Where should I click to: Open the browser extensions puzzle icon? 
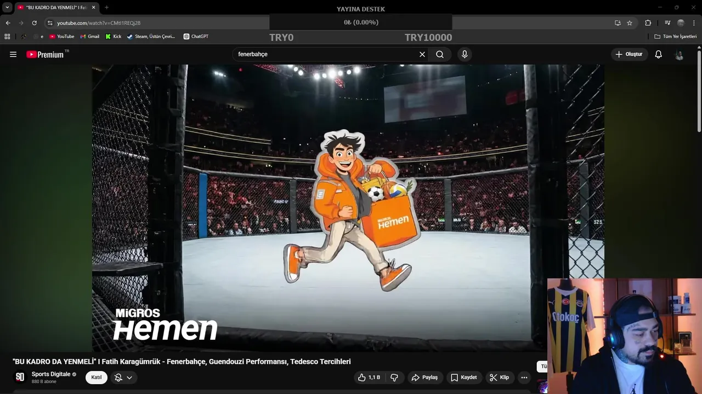coord(648,23)
